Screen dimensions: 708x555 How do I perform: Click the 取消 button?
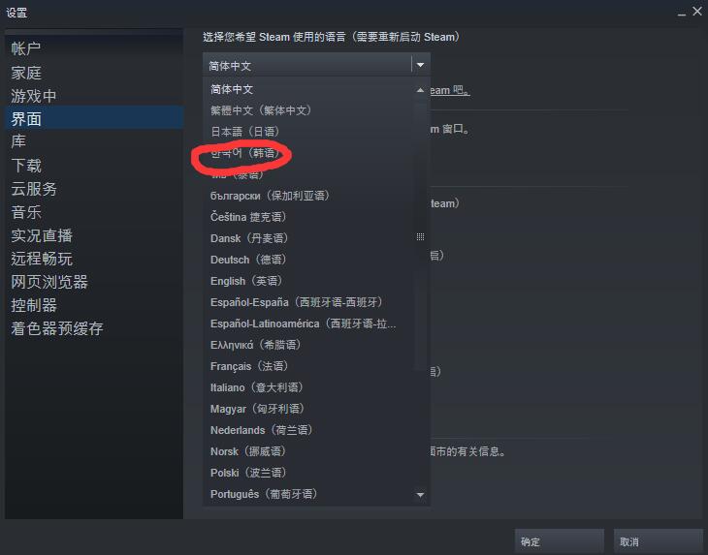[658, 541]
